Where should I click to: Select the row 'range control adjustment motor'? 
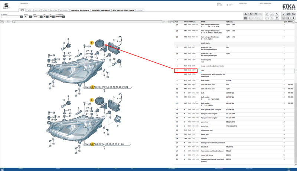(234, 66)
